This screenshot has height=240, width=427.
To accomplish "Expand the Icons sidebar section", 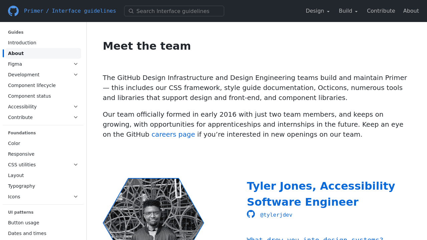I will (76, 197).
